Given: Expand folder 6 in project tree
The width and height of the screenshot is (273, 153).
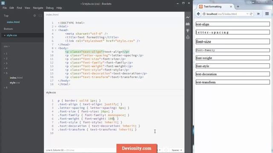Looking at the screenshot, I should [x=5, y=88].
